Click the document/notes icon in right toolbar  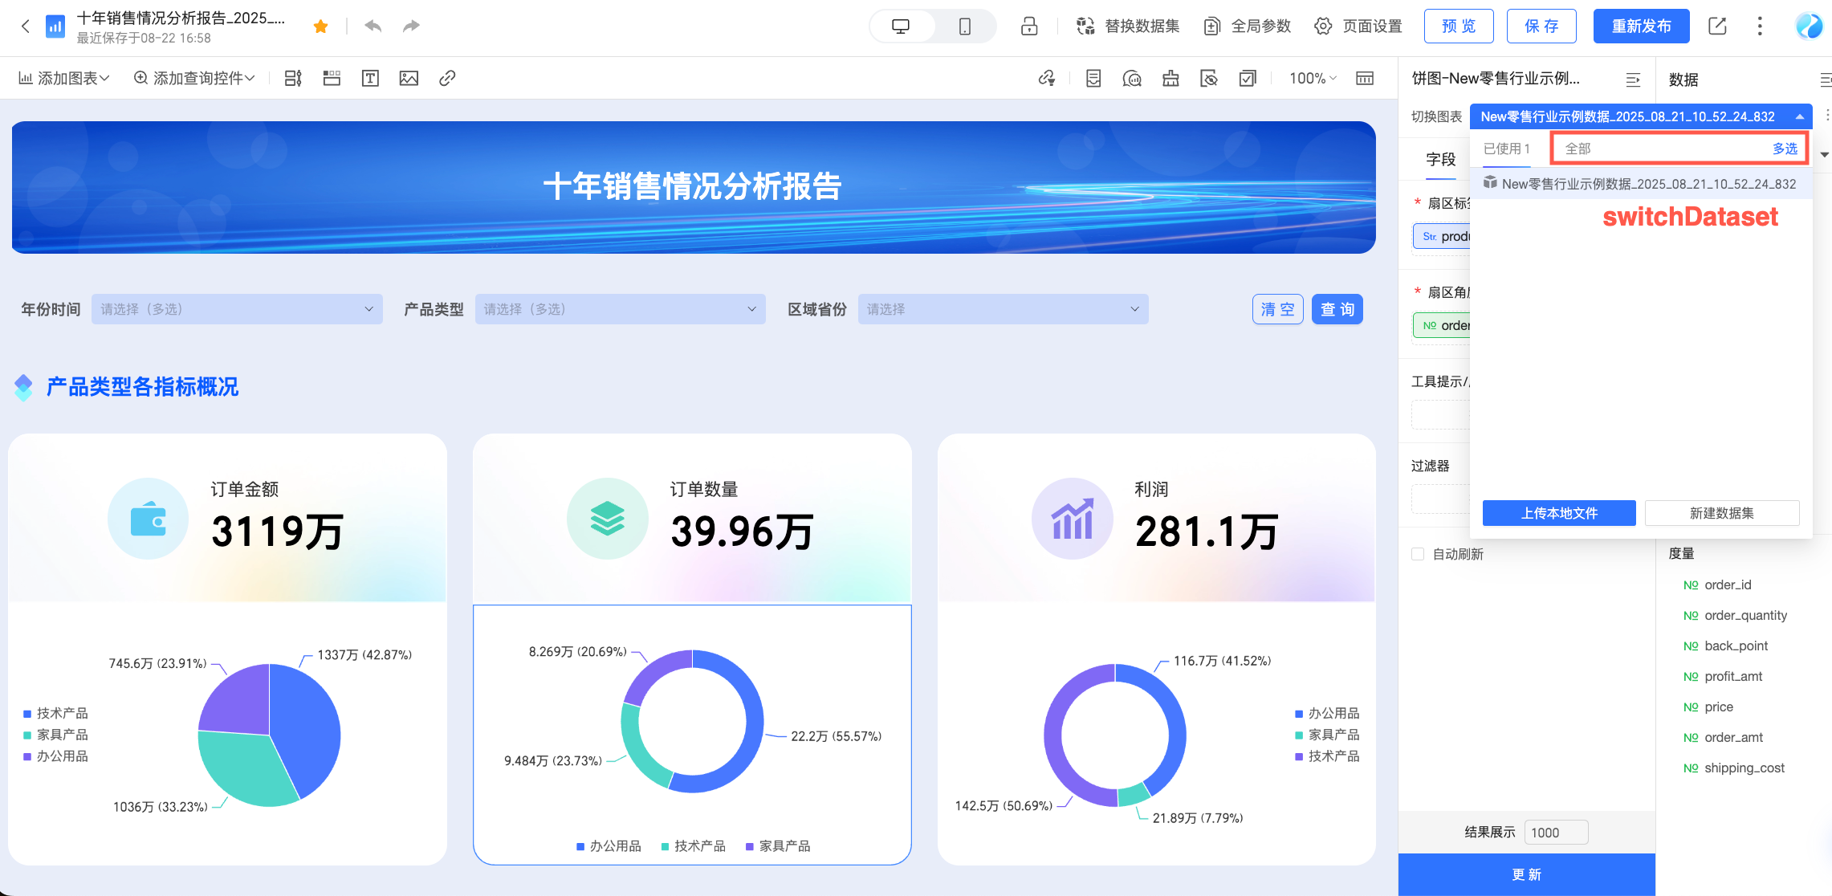pyautogui.click(x=1093, y=78)
